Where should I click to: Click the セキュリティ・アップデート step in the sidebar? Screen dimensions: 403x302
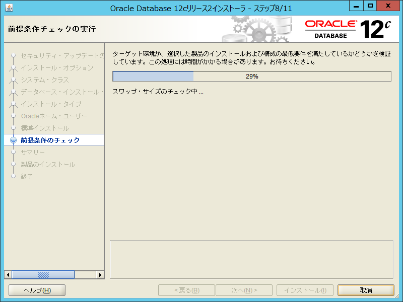click(62, 56)
